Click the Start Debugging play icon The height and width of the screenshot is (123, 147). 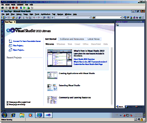pos(53,18)
